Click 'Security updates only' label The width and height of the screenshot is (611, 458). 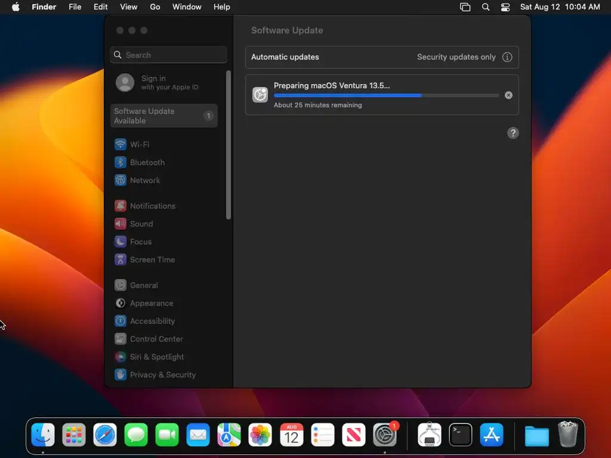tap(456, 57)
